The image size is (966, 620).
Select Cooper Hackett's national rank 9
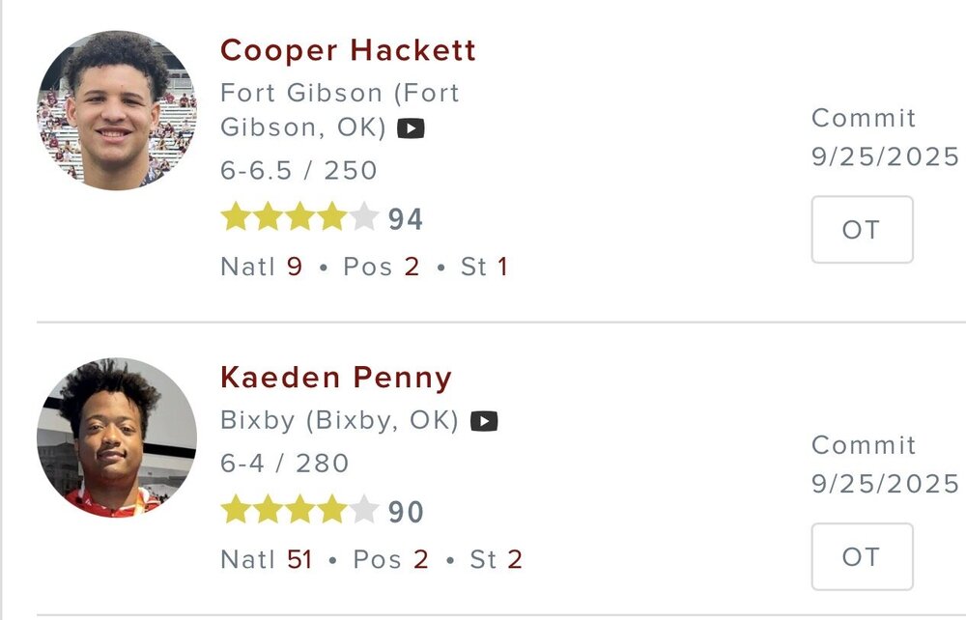pos(295,267)
